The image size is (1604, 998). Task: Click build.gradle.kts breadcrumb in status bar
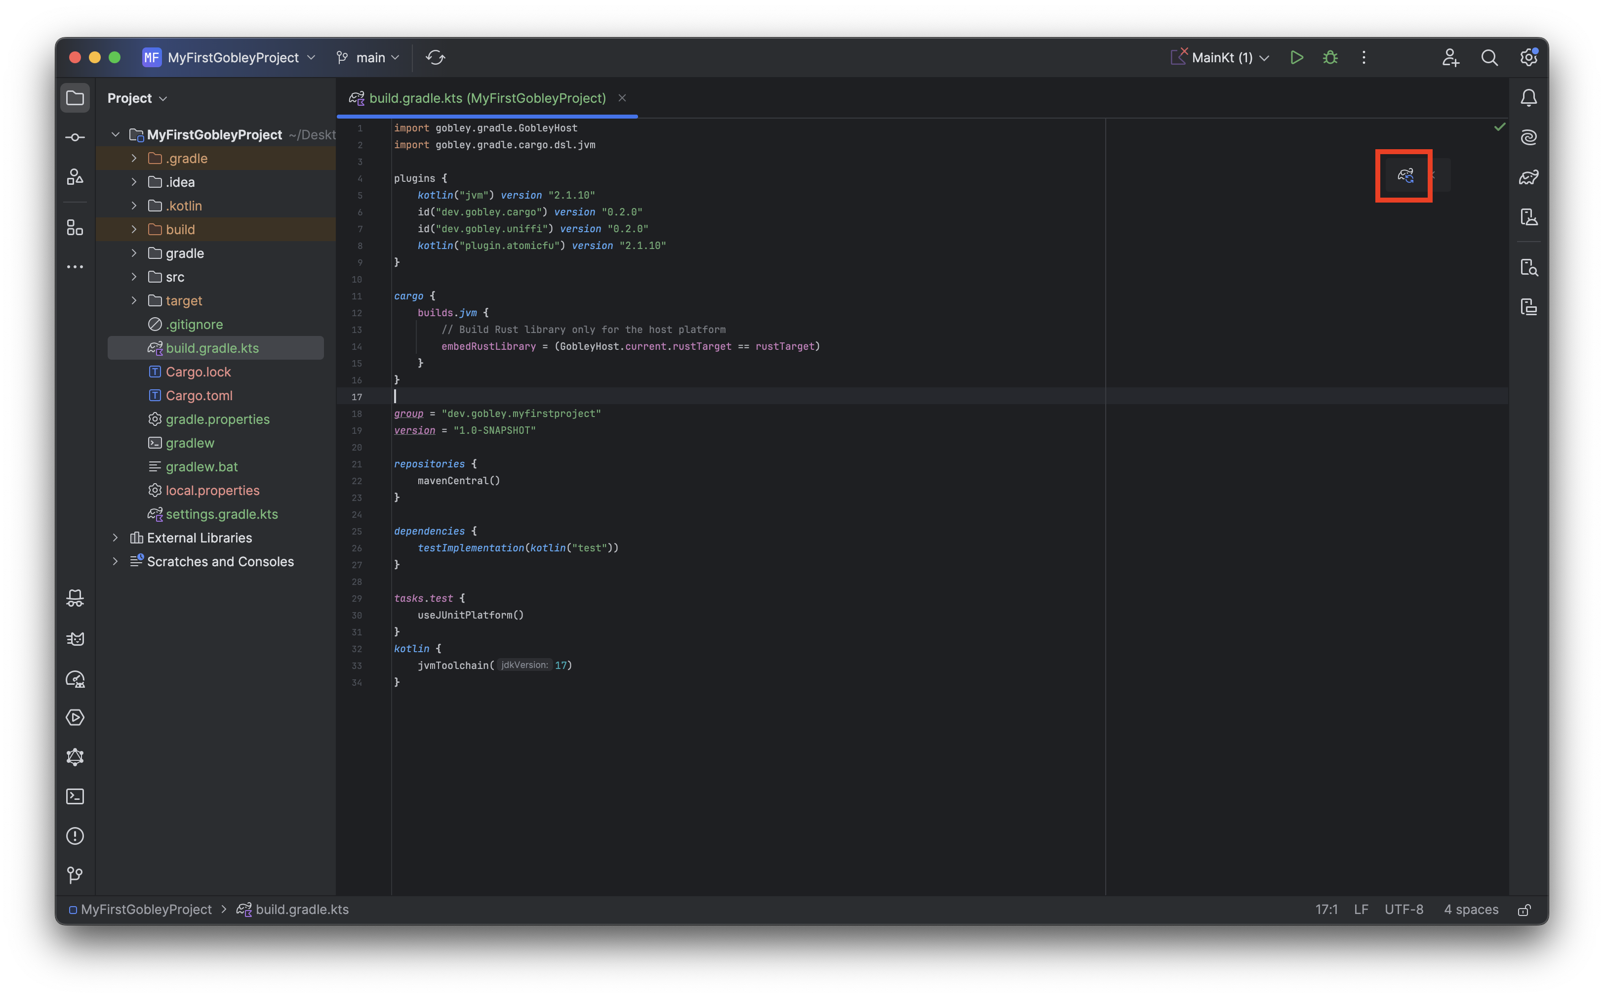[x=293, y=910]
